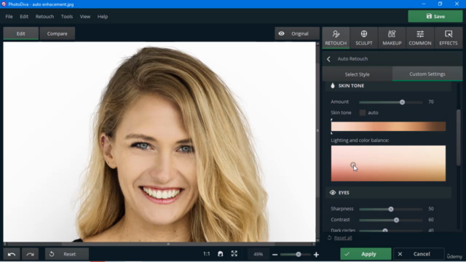Open the Retouch tab

(336, 38)
